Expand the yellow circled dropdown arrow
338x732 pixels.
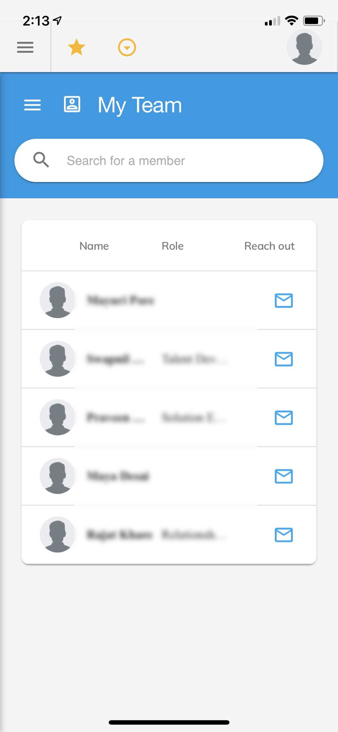point(127,47)
